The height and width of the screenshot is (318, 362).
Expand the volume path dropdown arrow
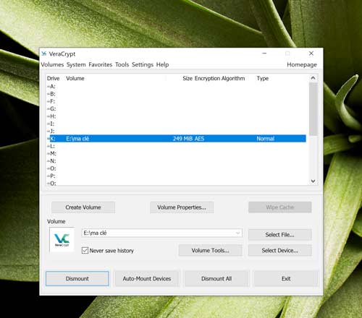[x=238, y=233]
